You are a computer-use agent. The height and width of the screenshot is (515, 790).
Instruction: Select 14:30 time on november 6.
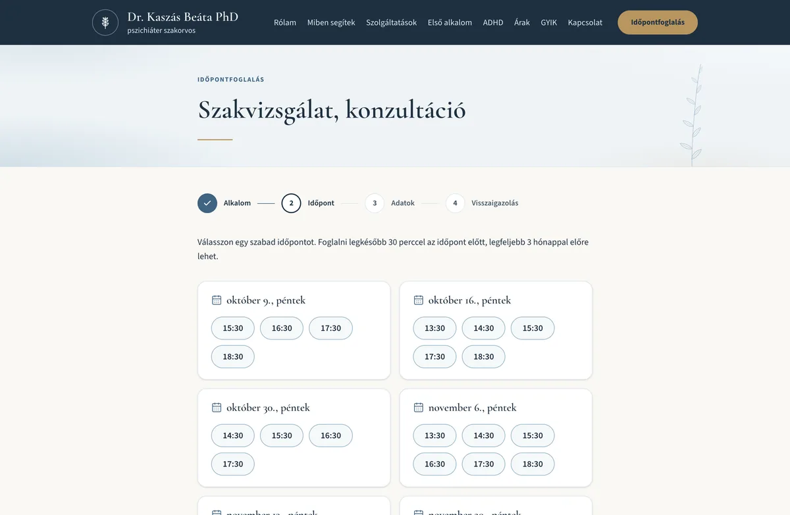pos(483,435)
